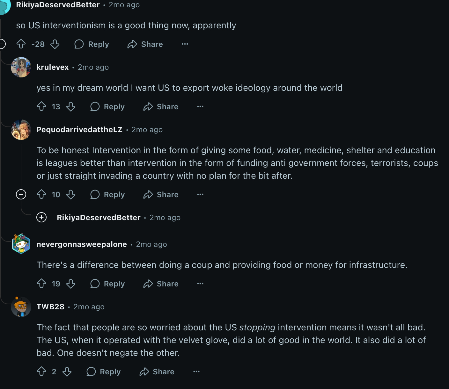Upvote nevergonnasweepalone's comment
Image resolution: width=449 pixels, height=389 pixels.
tap(41, 284)
